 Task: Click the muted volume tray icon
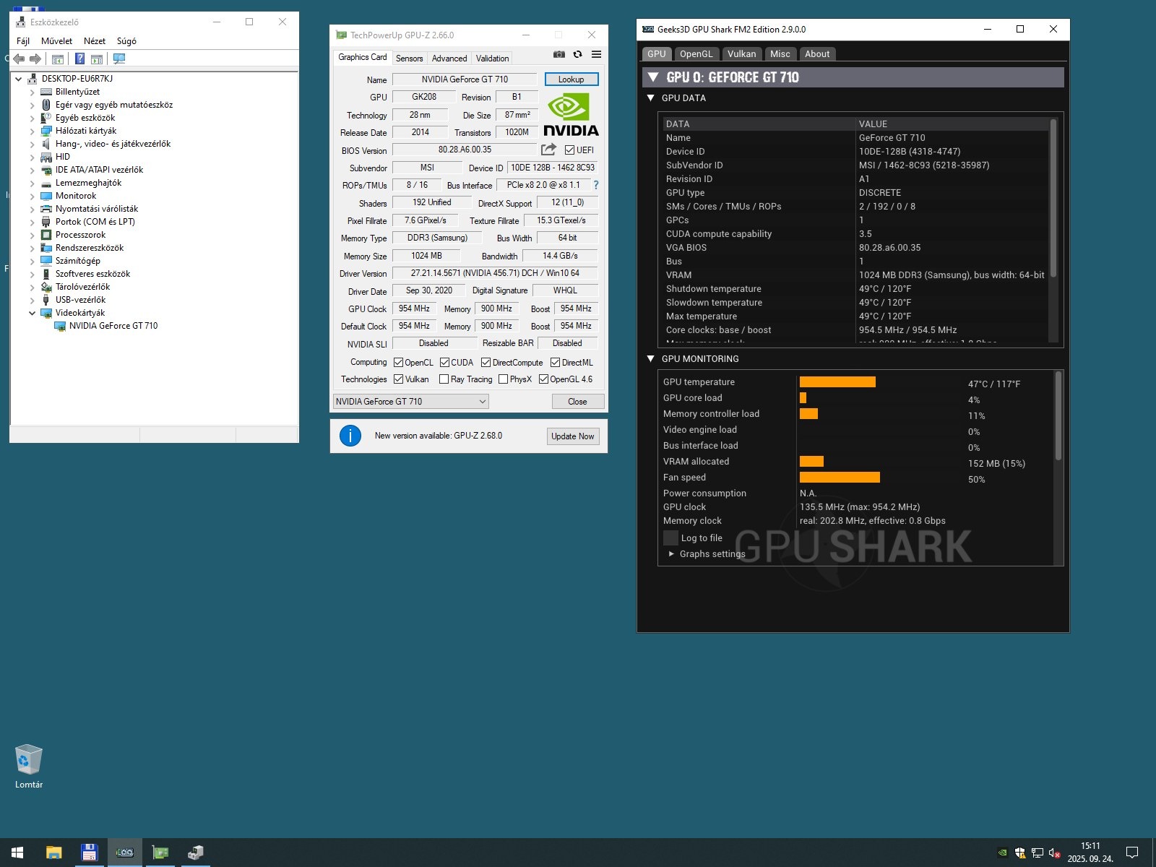tap(1054, 853)
